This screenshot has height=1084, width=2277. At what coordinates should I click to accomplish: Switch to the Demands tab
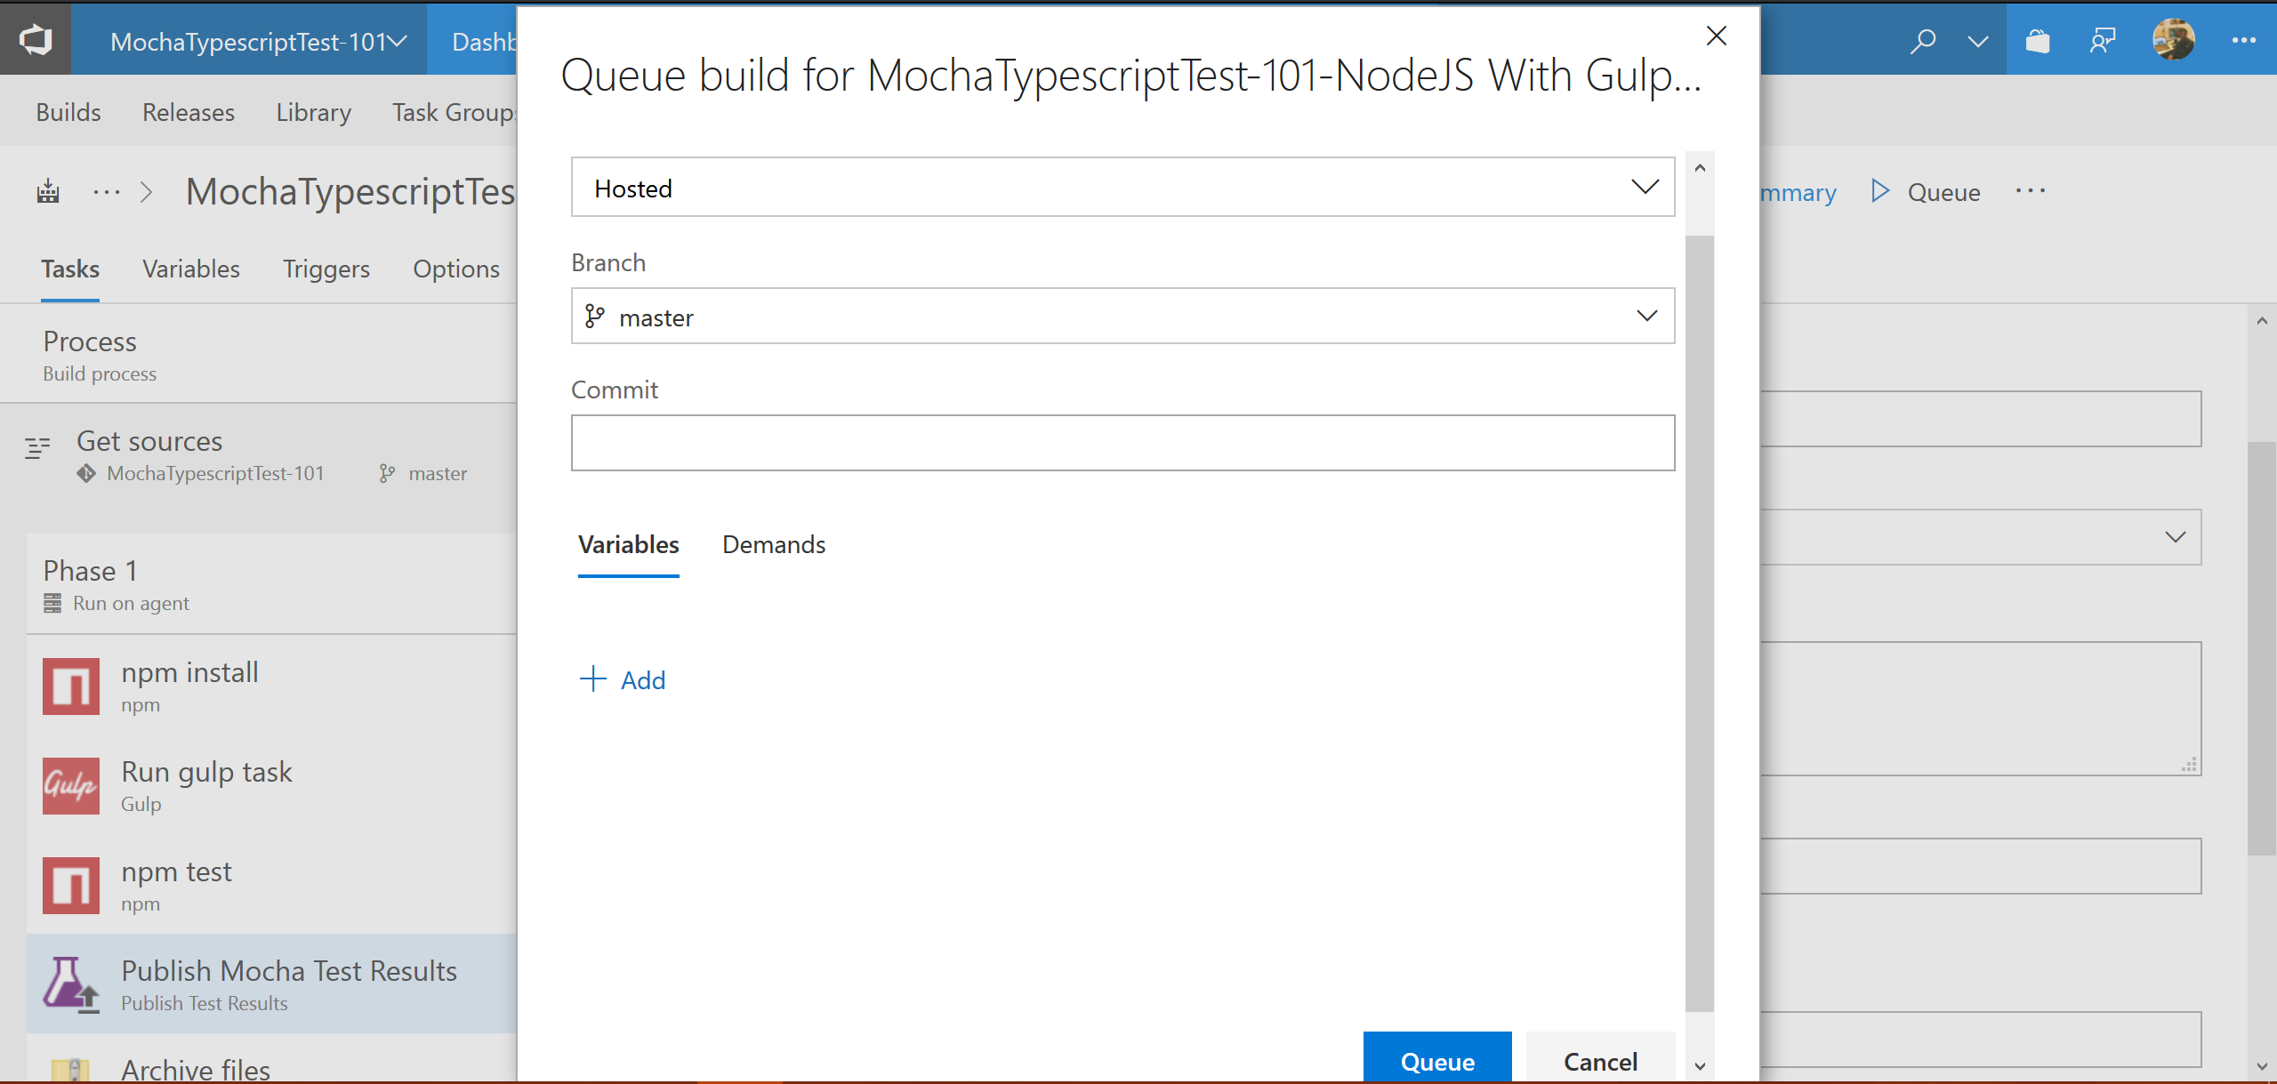coord(776,544)
